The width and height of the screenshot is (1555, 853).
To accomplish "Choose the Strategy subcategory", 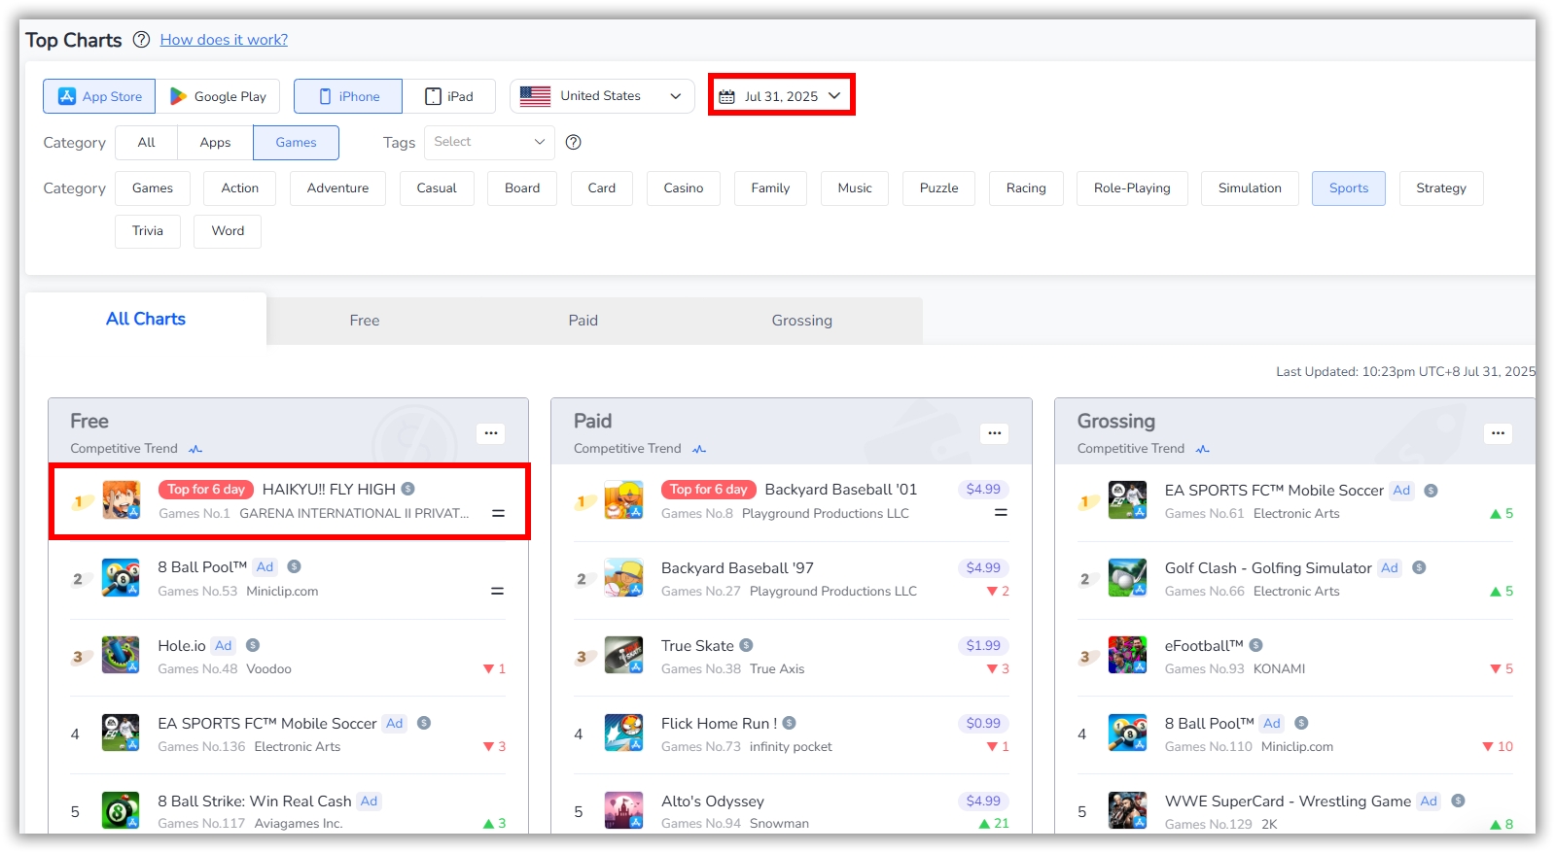I will click(1441, 188).
